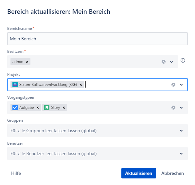
Task: Expand the Projekt dropdown chevron
Action: [x=181, y=85]
